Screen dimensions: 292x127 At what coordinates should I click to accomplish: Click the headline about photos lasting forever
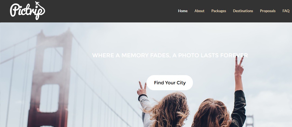tap(170, 55)
